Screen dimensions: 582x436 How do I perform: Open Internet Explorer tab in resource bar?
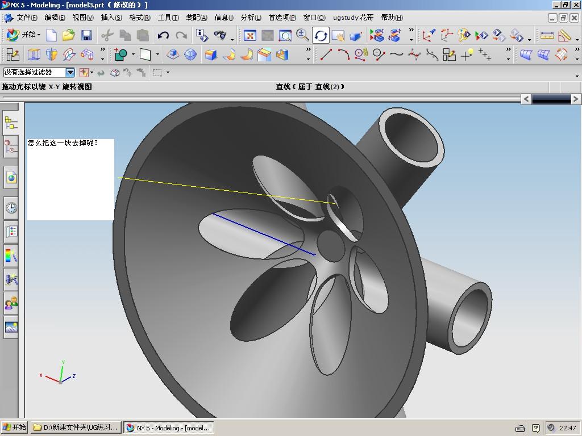coord(11,178)
